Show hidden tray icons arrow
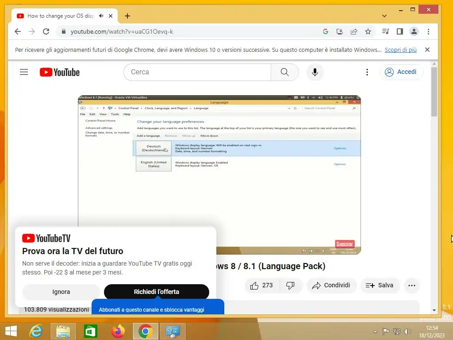Viewport: 453px width, 340px height. click(x=375, y=332)
